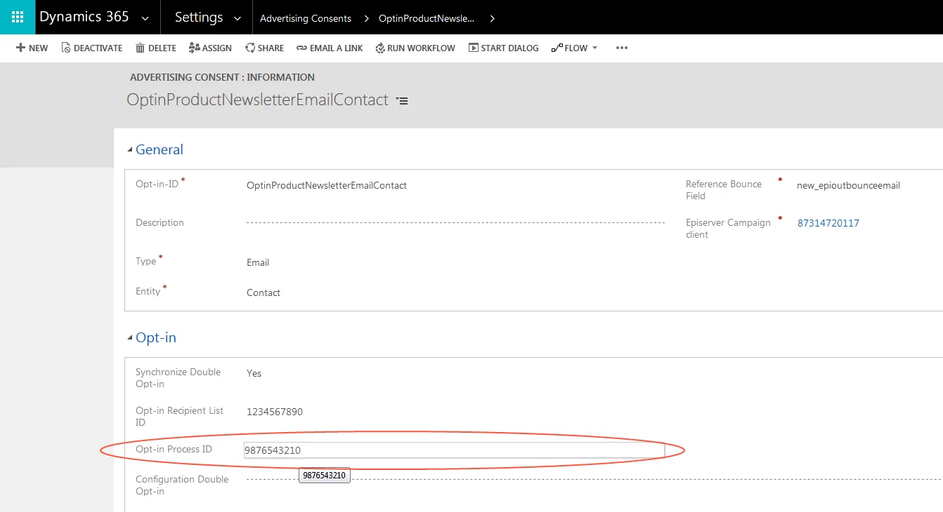The width and height of the screenshot is (943, 512).
Task: Go to Advertising Consents breadcrumb
Action: pos(306,18)
